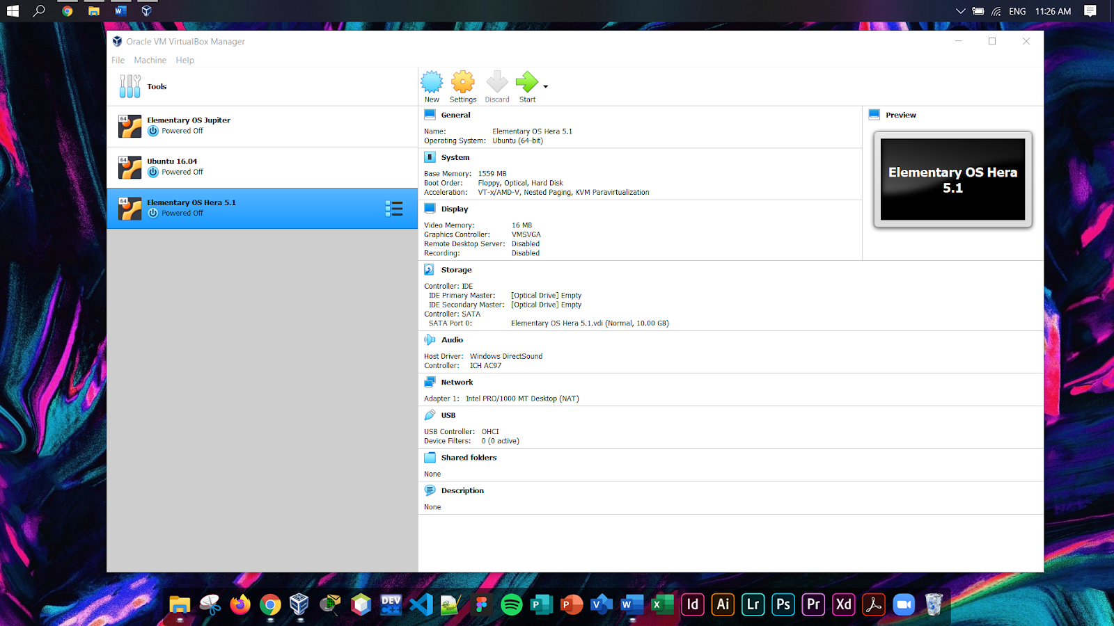Click the Preview section header
1114x626 pixels.
tap(901, 115)
